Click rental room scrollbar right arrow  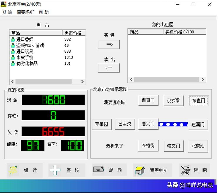pos(203,79)
